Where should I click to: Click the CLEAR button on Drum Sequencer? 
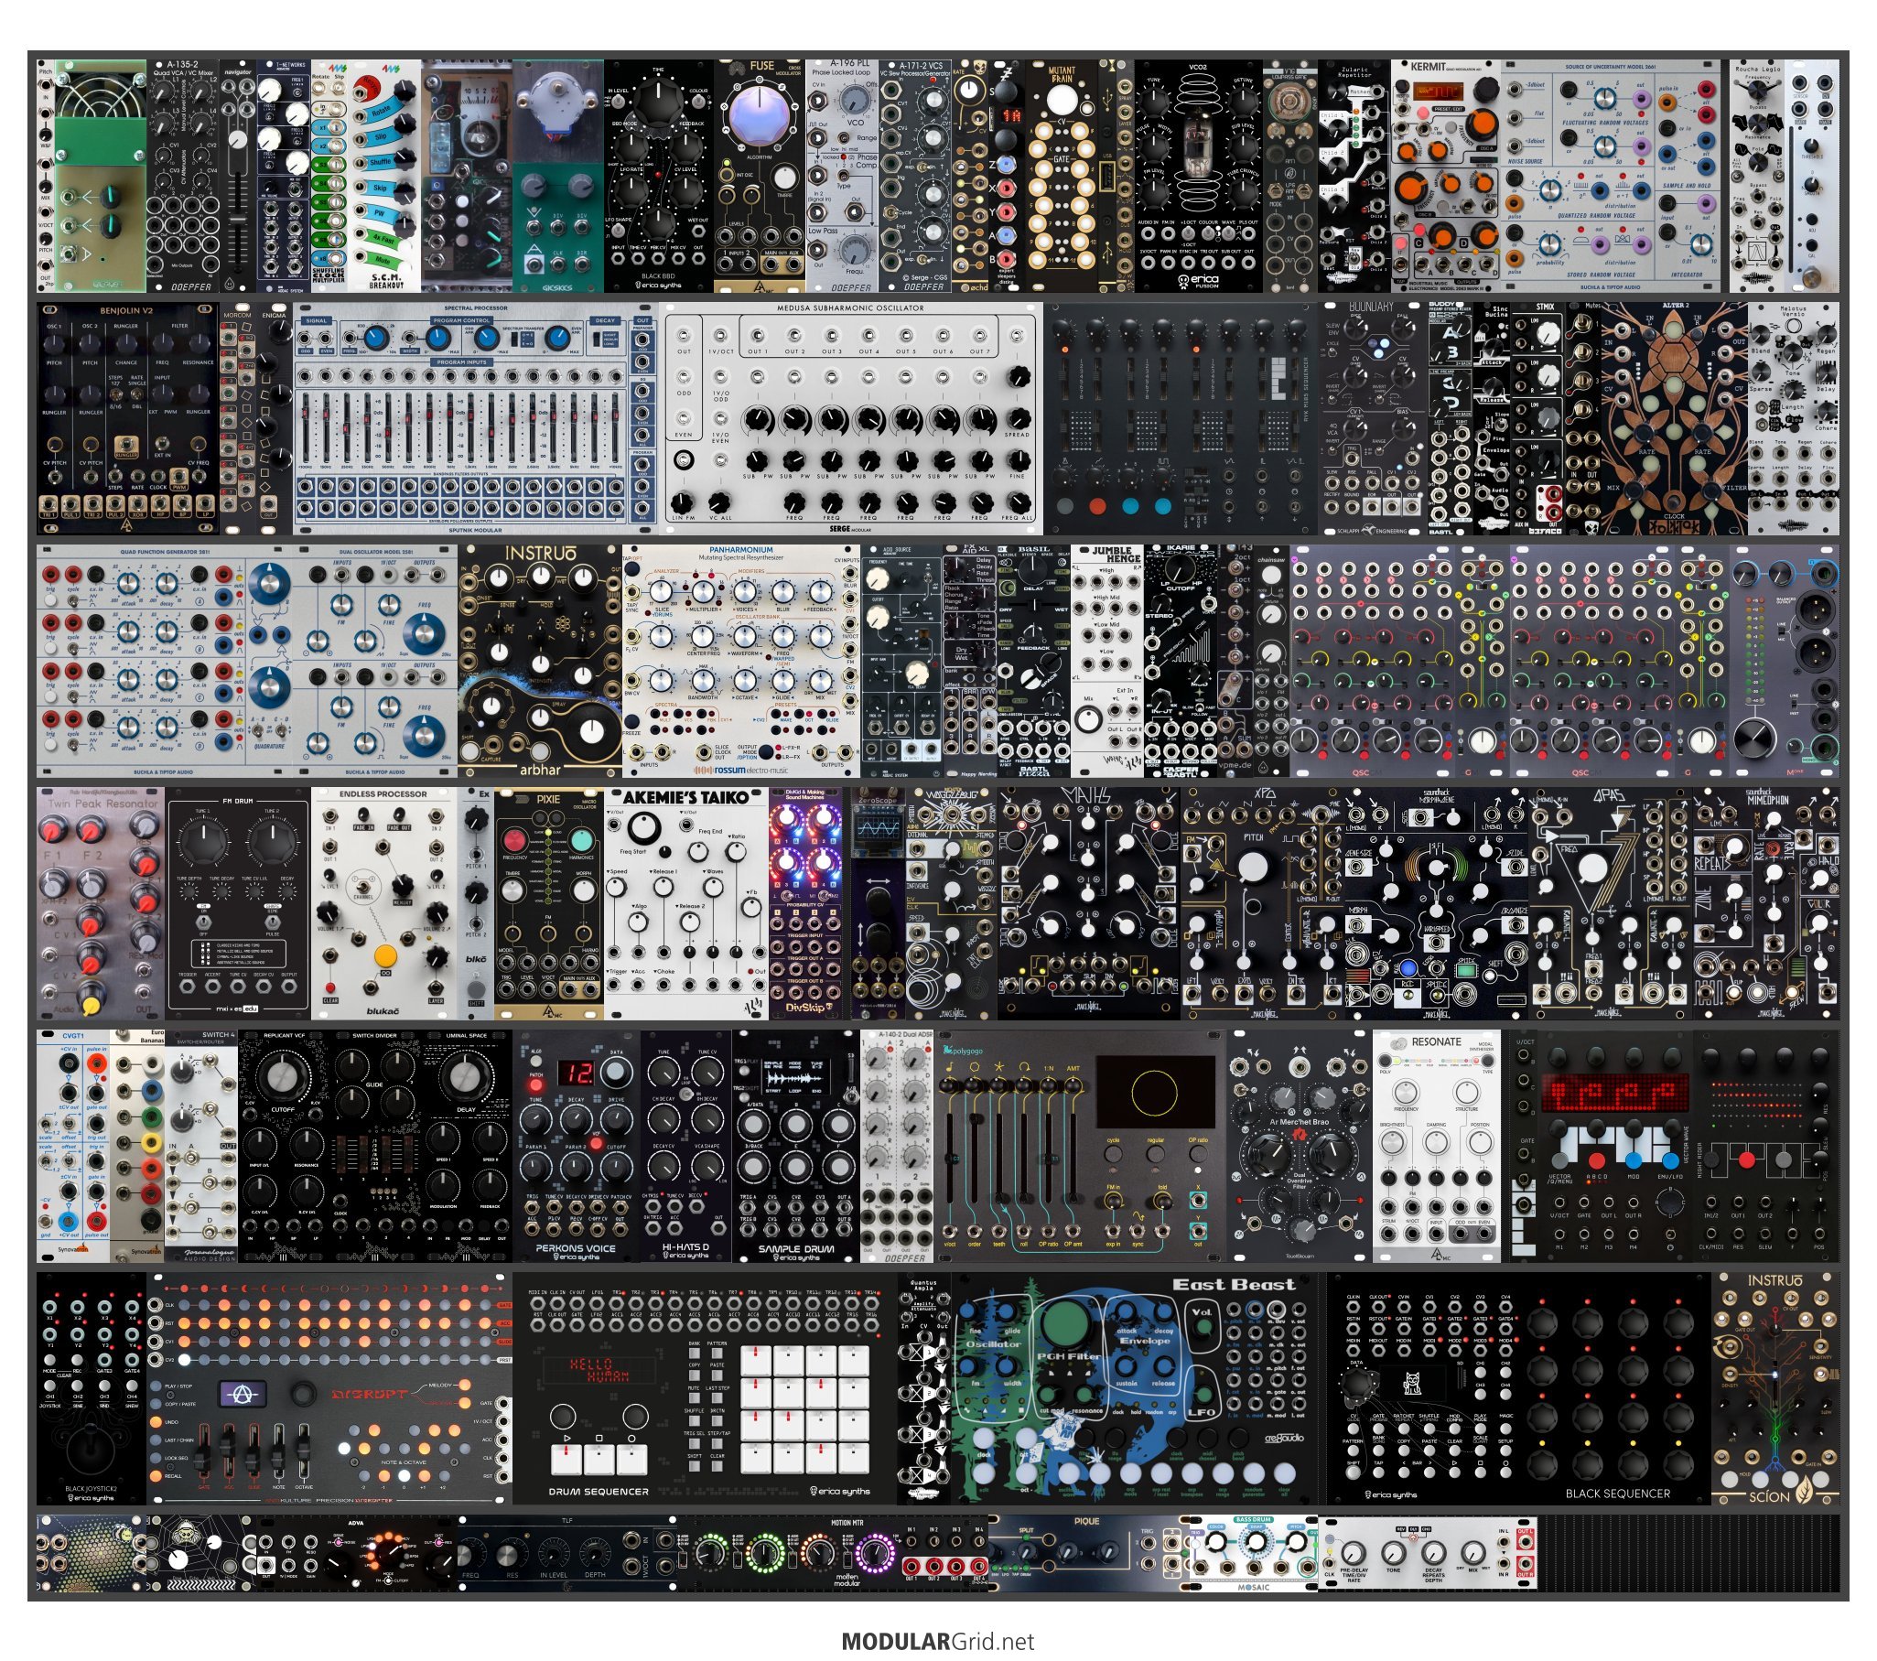pos(718,1466)
